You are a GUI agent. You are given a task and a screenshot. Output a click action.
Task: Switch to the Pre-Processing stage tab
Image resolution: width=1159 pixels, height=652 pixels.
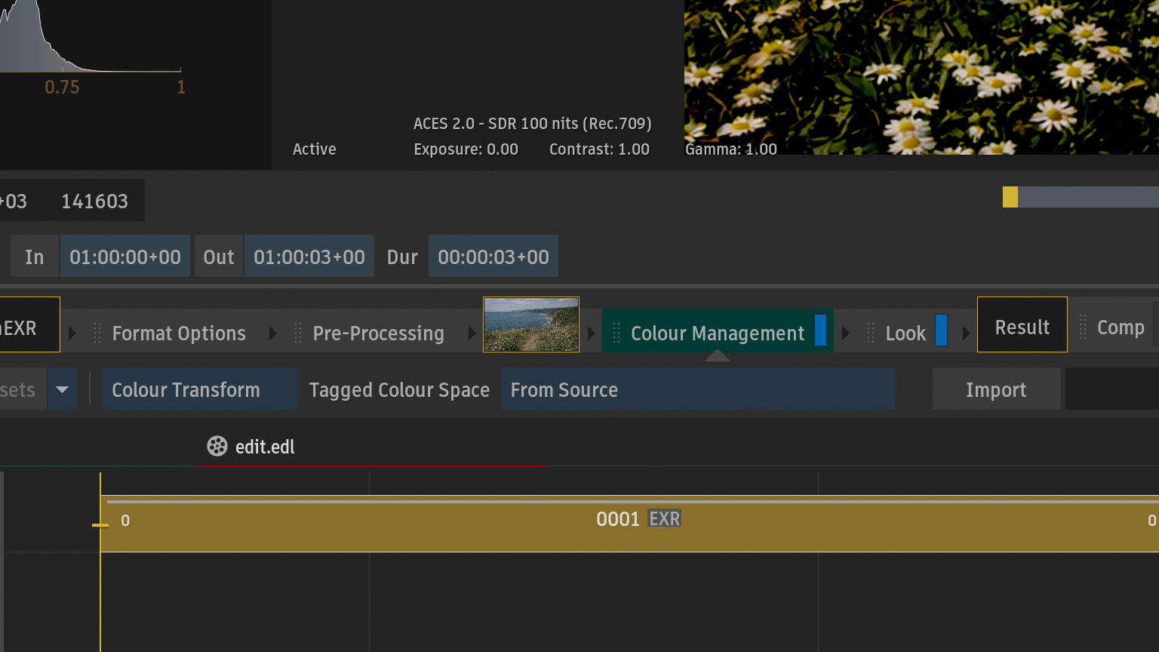[378, 333]
